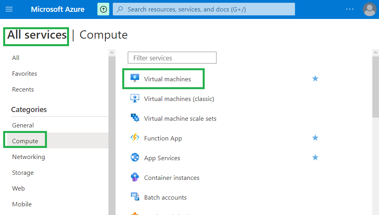The height and width of the screenshot is (215, 379).
Task: Open Virtual machines (classic) service
Action: [x=179, y=99]
